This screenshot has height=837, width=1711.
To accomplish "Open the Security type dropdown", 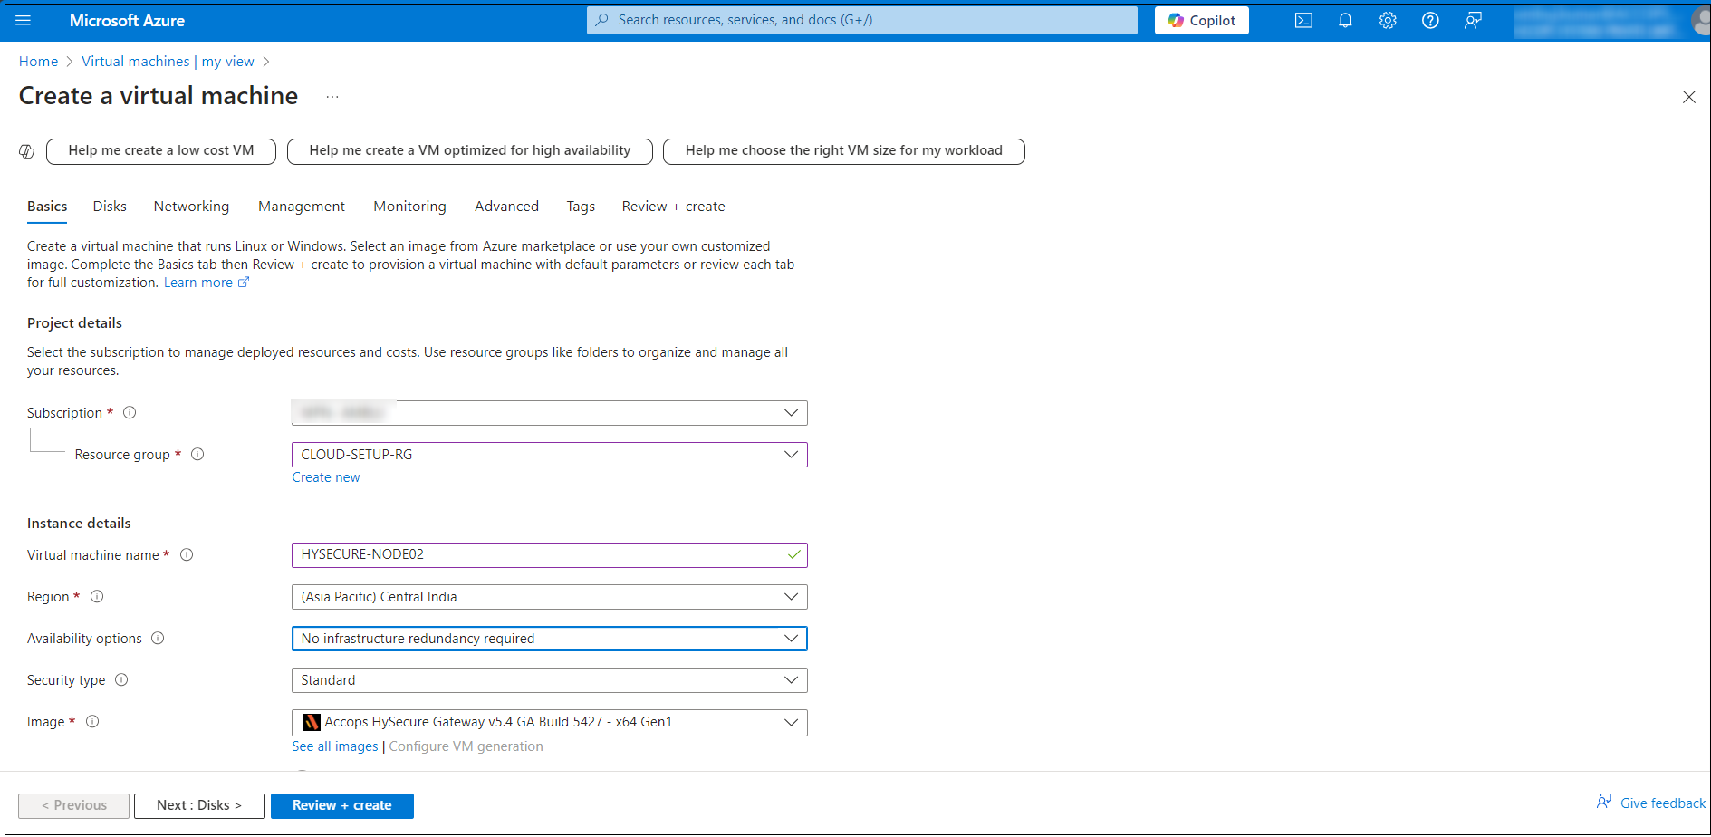I will coord(549,680).
